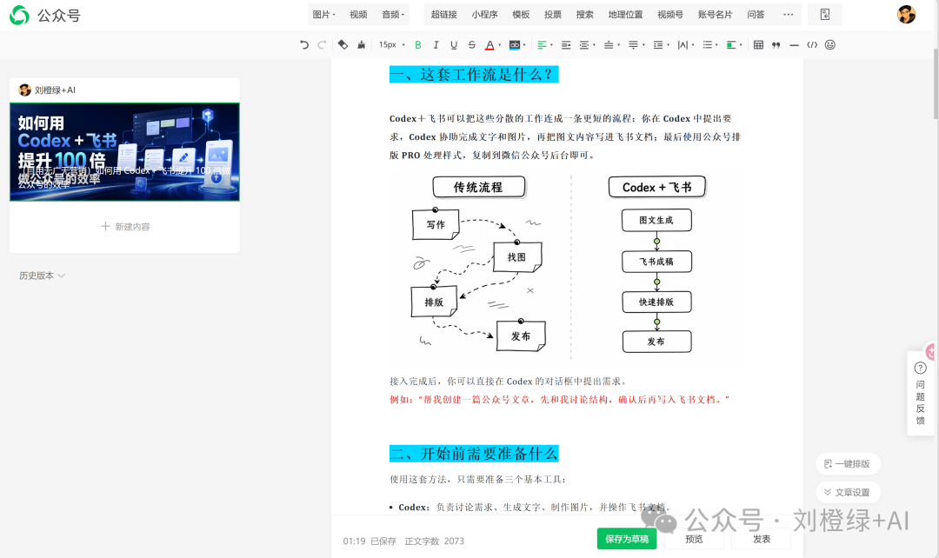This screenshot has width=939, height=558.
Task: Insert a 问答 item
Action: pos(756,15)
